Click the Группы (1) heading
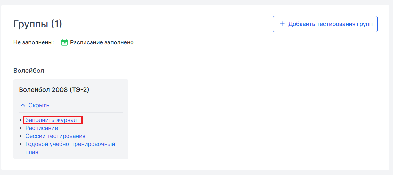393x175 pixels. click(x=38, y=24)
